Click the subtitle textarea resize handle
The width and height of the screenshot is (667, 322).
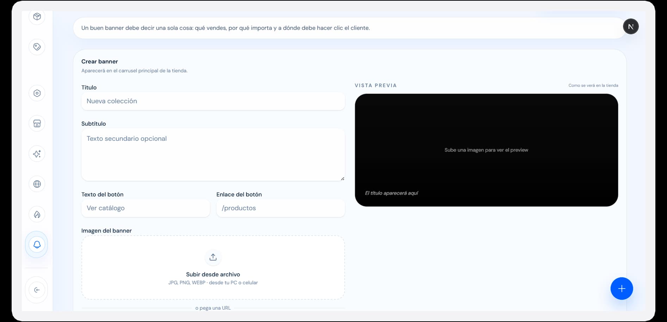tap(342, 179)
